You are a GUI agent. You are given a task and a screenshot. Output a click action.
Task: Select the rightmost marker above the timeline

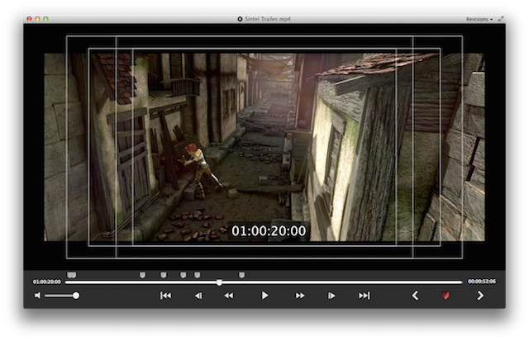click(x=241, y=275)
